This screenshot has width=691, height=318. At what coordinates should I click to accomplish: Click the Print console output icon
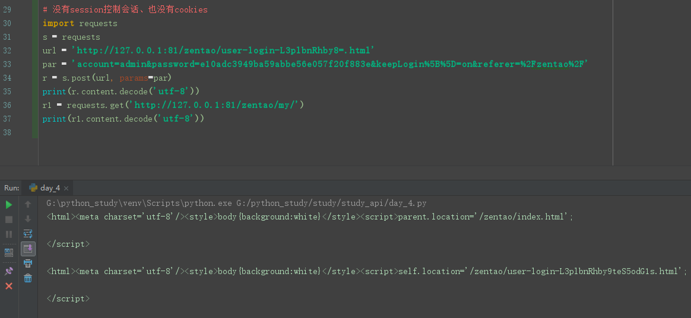28,263
